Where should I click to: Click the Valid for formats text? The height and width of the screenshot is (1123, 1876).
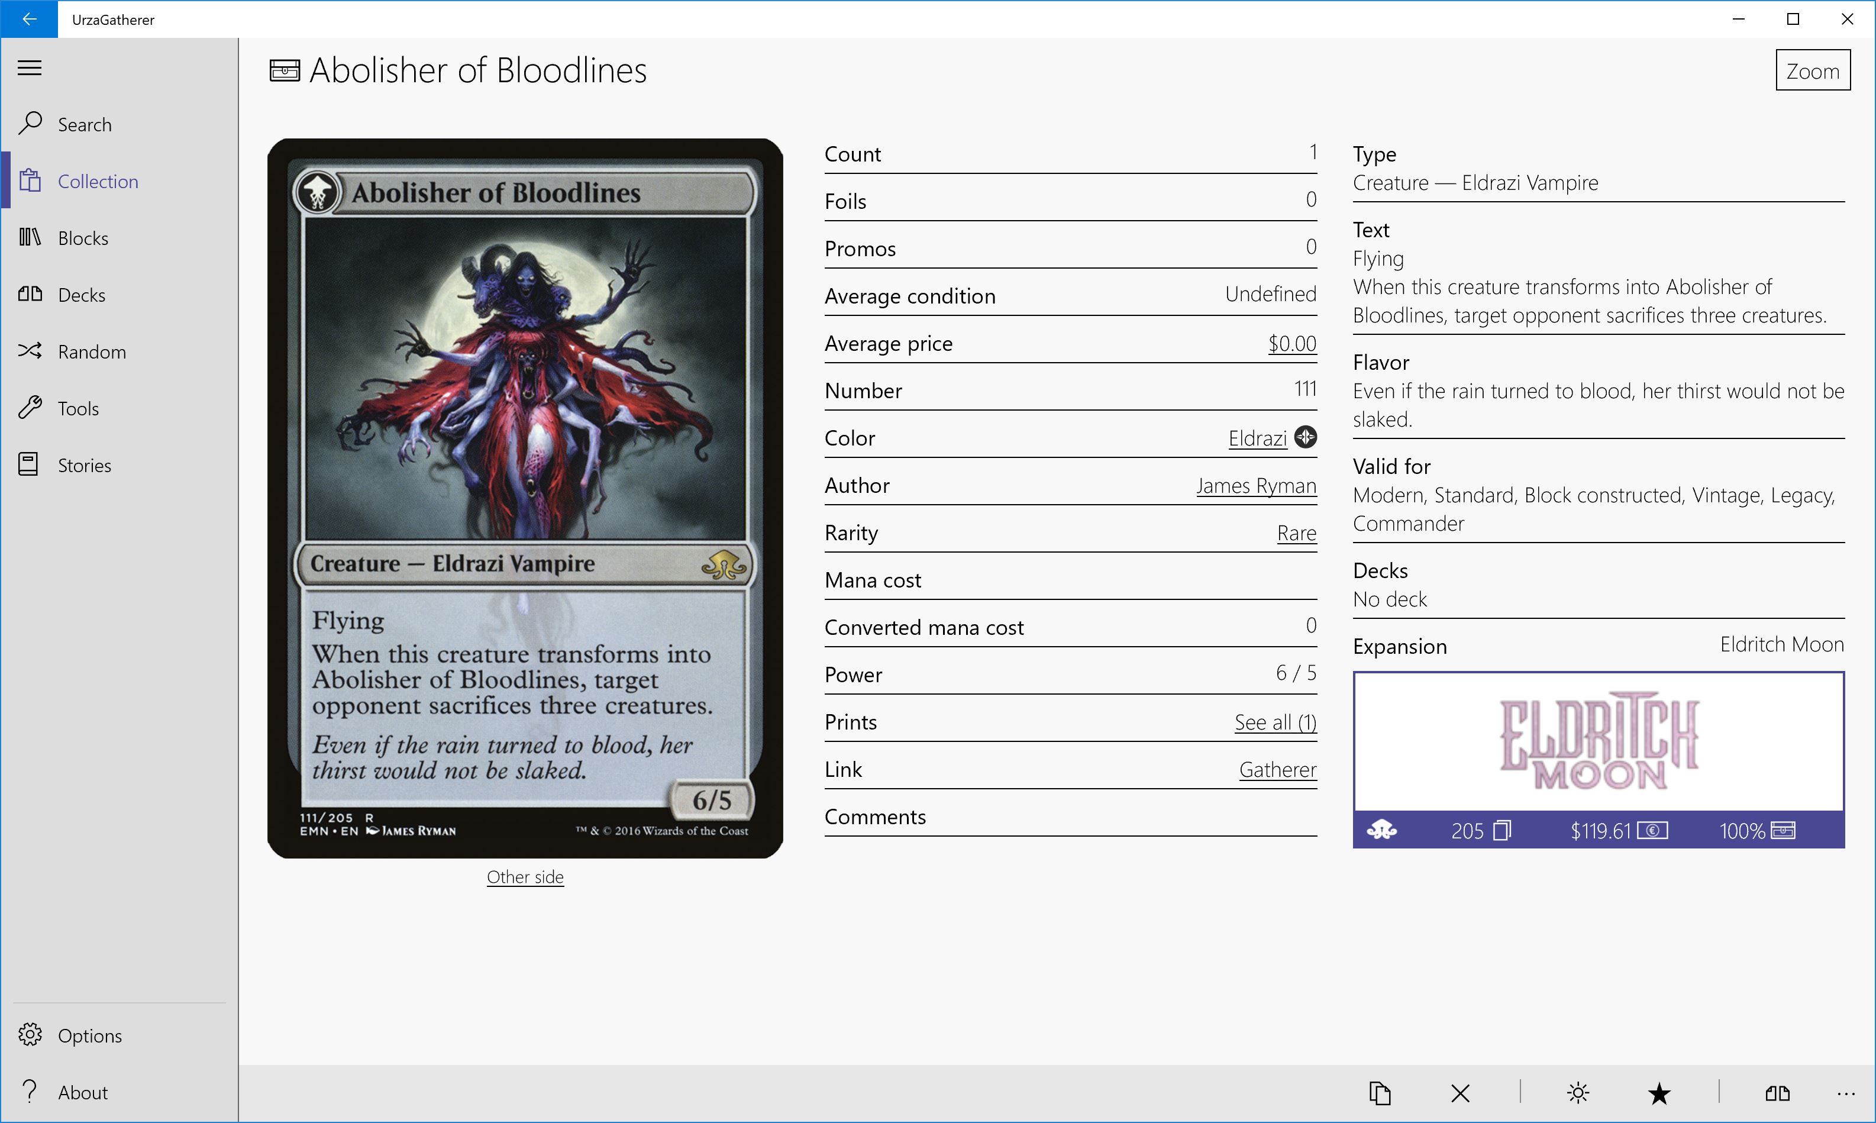1594,509
